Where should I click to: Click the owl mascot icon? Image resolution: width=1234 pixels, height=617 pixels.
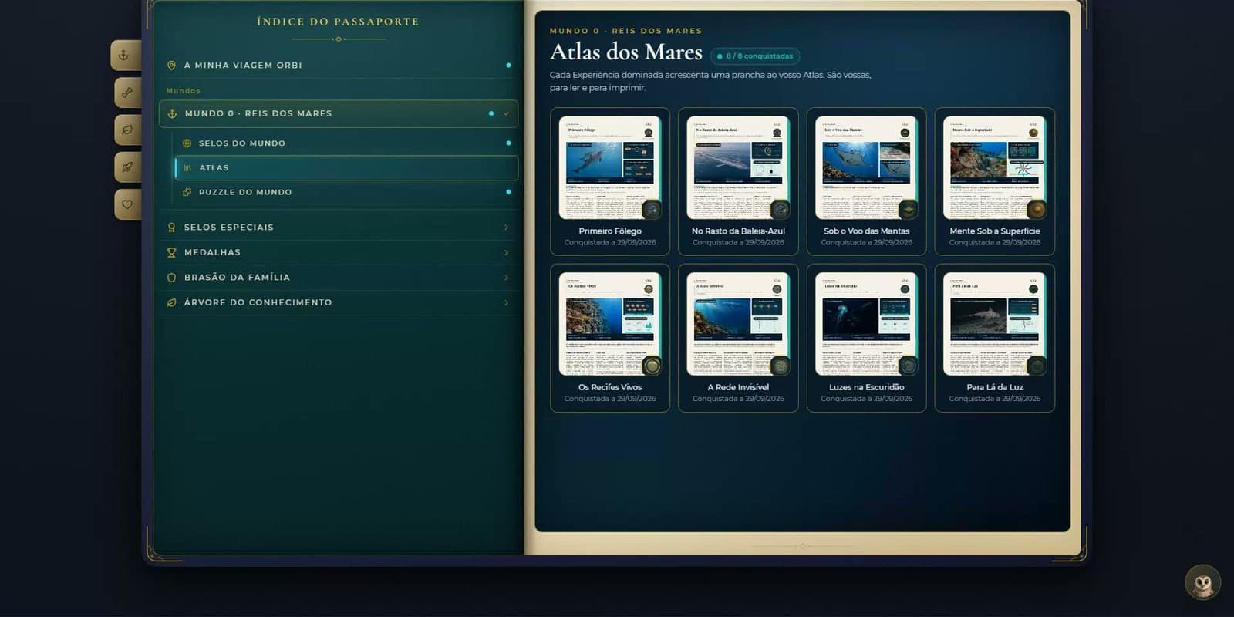pyautogui.click(x=1202, y=582)
